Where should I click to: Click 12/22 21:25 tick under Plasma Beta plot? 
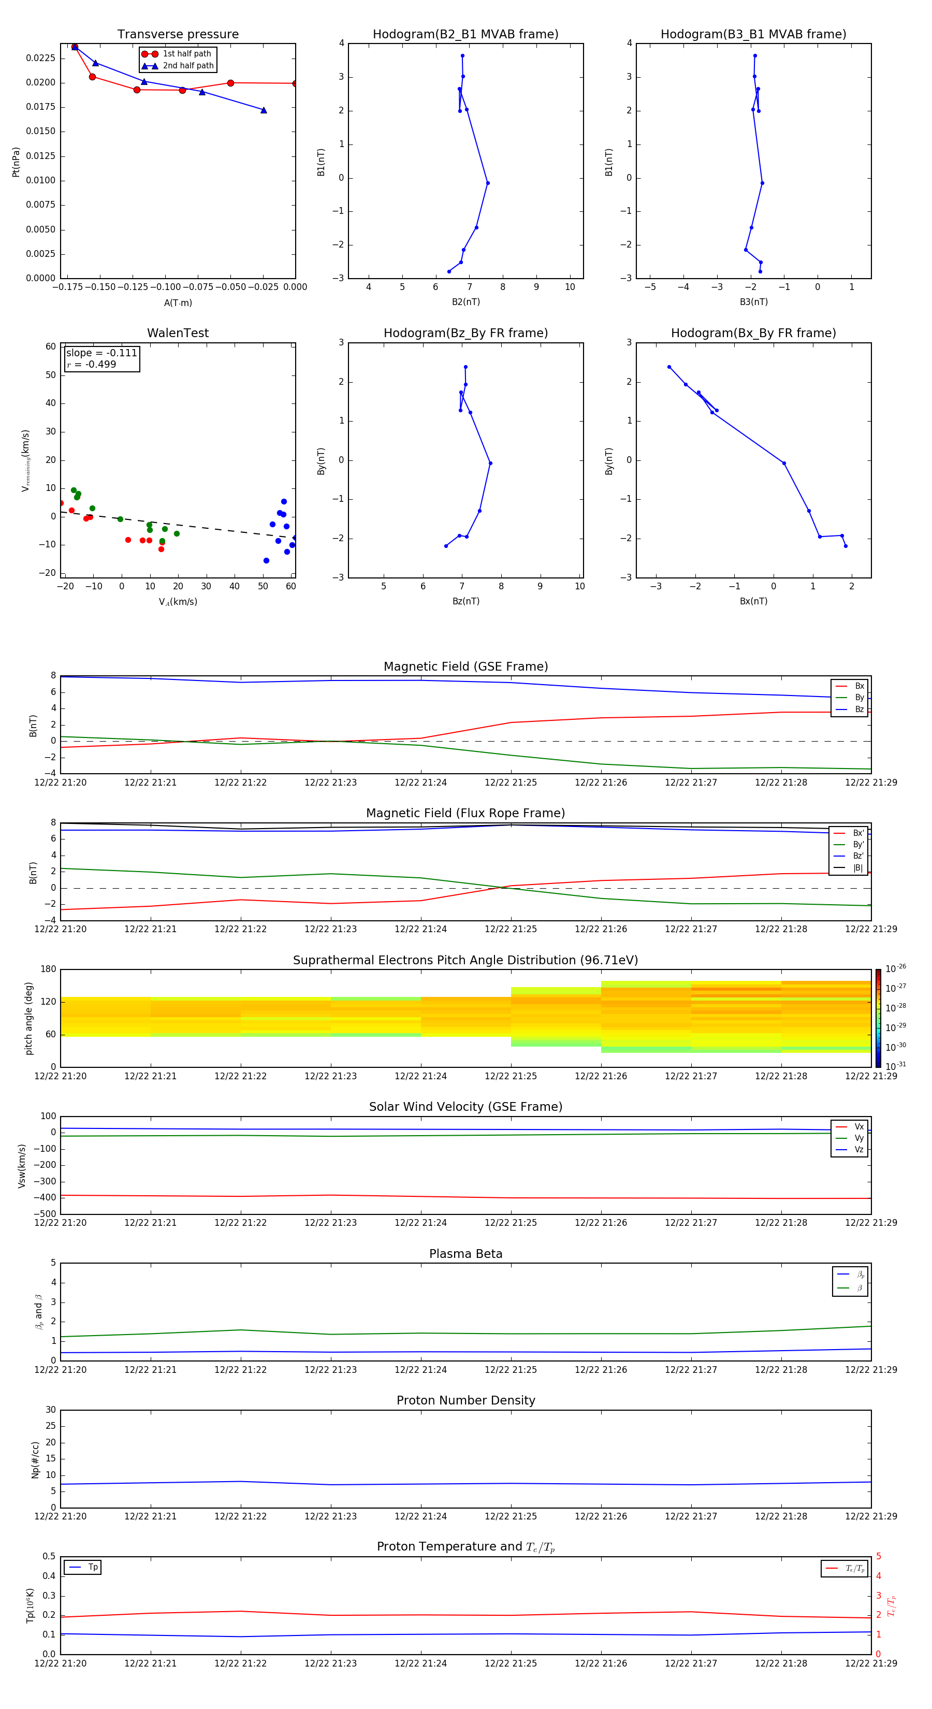pos(511,1369)
